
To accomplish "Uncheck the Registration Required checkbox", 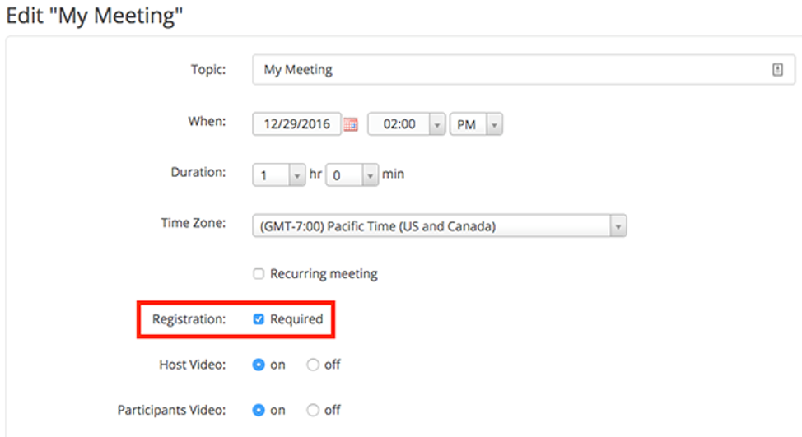I will pos(259,319).
